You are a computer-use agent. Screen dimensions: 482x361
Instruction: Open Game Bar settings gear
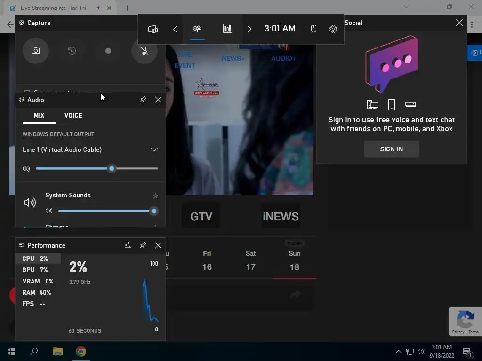coord(333,29)
